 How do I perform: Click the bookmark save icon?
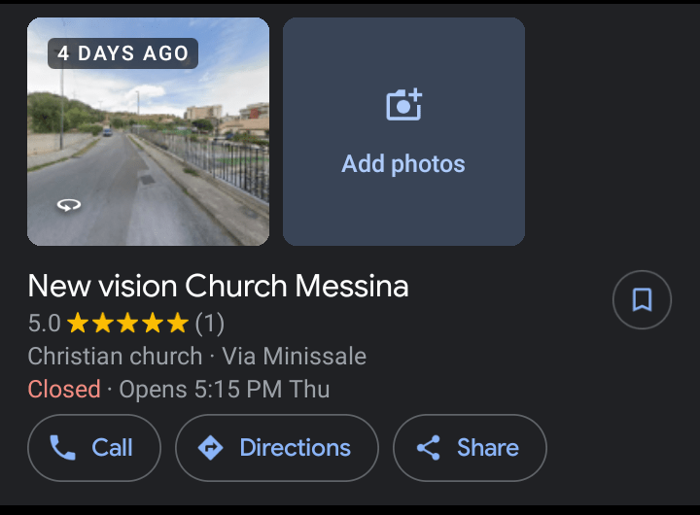642,300
